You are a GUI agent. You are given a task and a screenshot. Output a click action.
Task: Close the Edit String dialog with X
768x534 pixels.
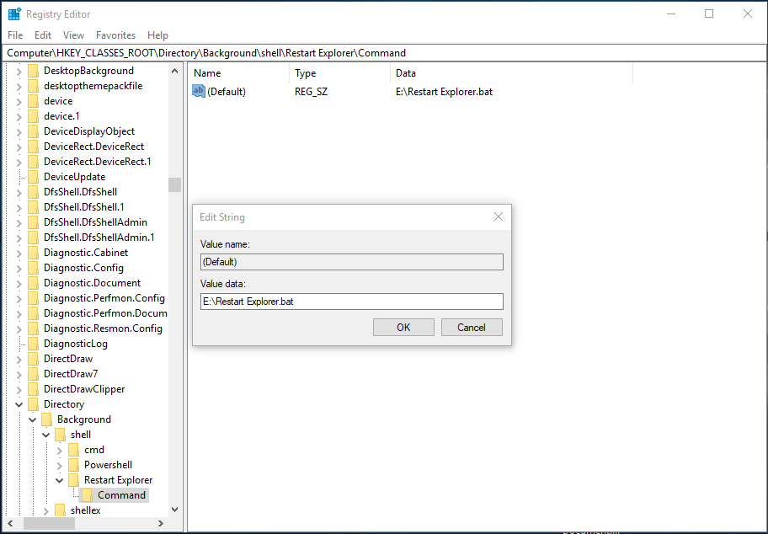pos(499,216)
